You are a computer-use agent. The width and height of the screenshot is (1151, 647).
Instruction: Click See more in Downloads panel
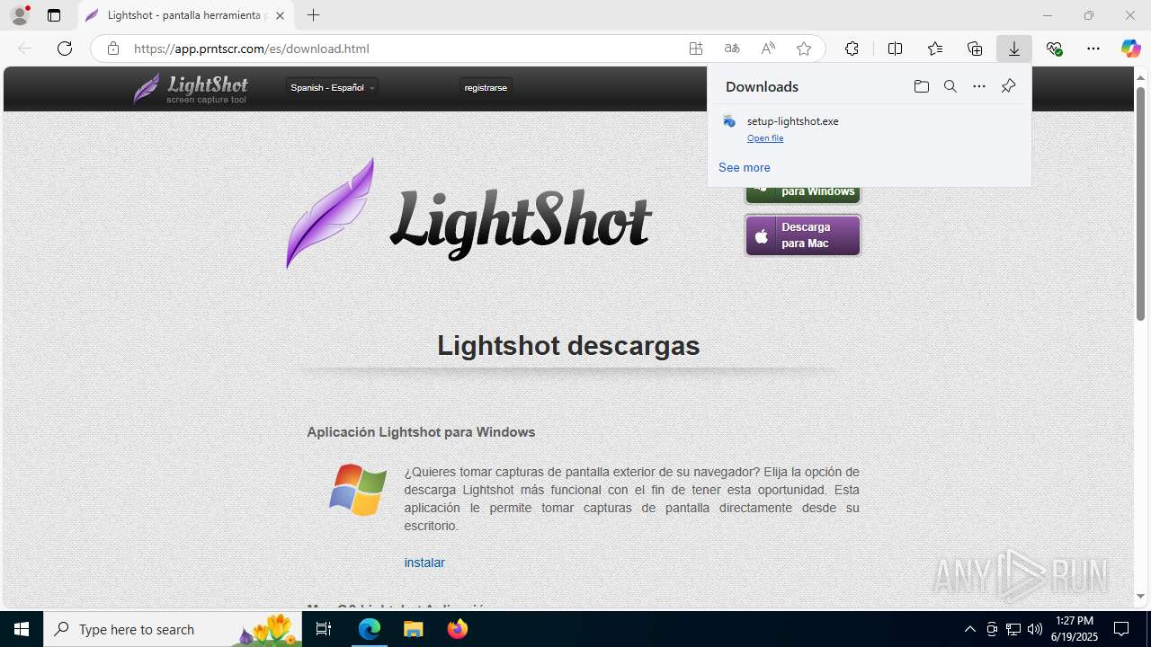tap(745, 167)
